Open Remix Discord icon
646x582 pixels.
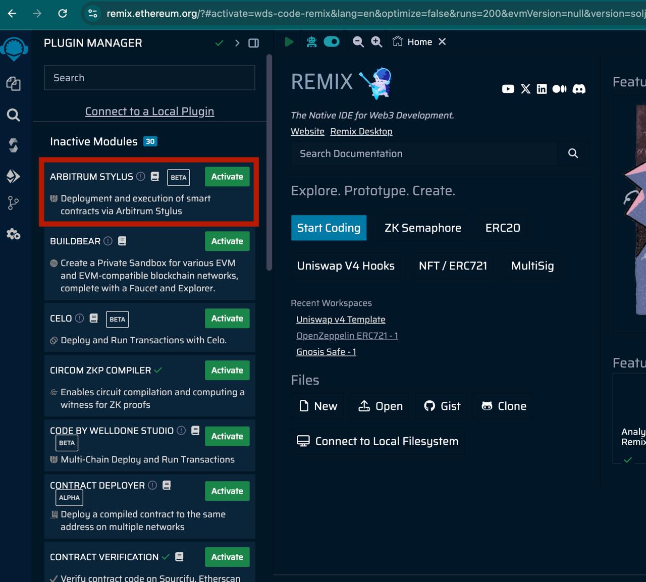click(x=579, y=89)
